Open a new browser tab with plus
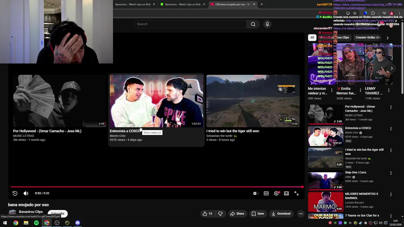The width and height of the screenshot is (404, 227). point(262,4)
